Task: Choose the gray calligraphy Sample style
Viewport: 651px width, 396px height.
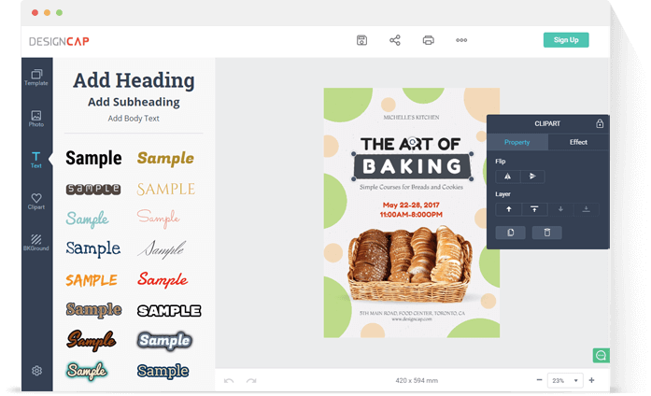Action: (161, 249)
